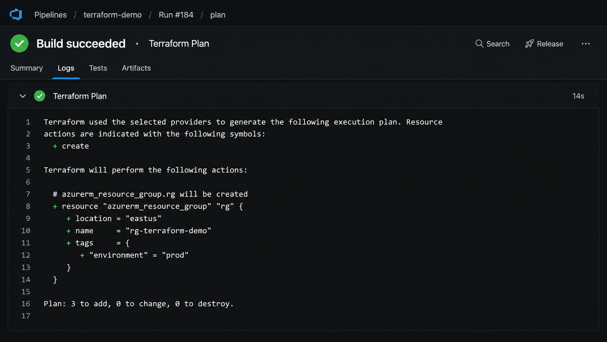The height and width of the screenshot is (342, 607).
Task: Click the Build succeeded heading
Action: pos(81,44)
